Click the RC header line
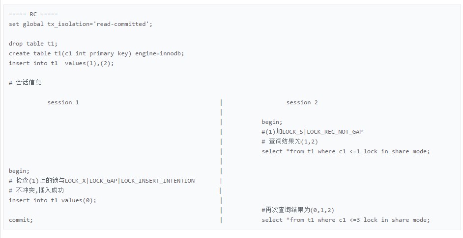 click(x=33, y=14)
